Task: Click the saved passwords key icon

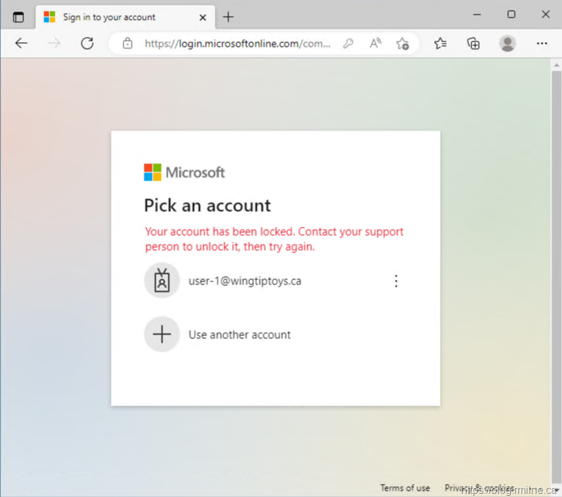Action: pos(348,43)
